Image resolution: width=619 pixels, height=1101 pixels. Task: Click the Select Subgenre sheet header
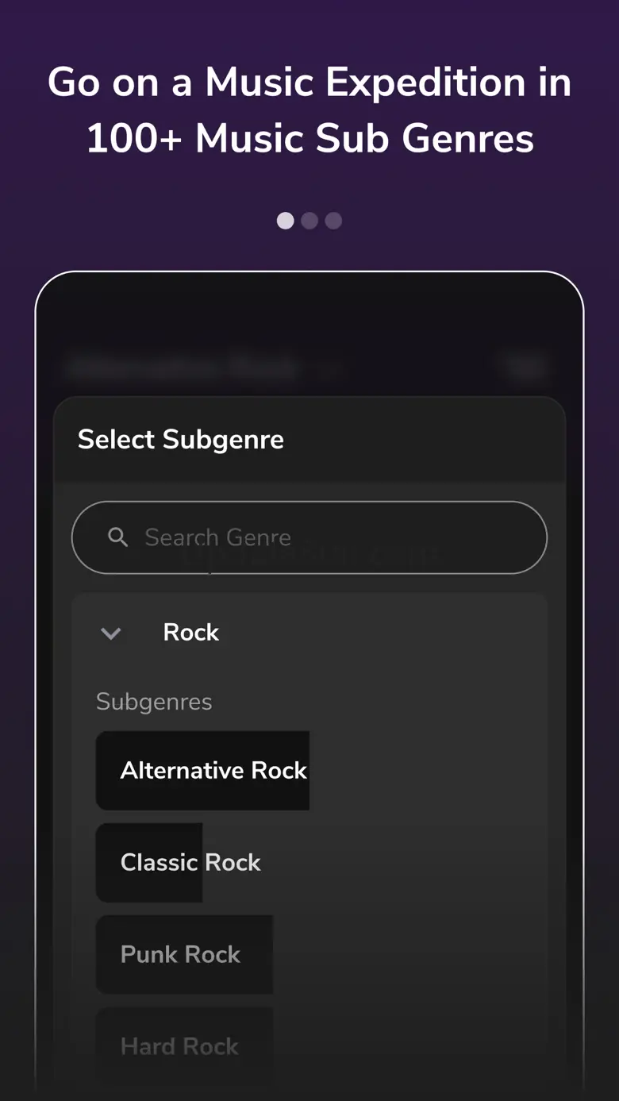pyautogui.click(x=181, y=440)
